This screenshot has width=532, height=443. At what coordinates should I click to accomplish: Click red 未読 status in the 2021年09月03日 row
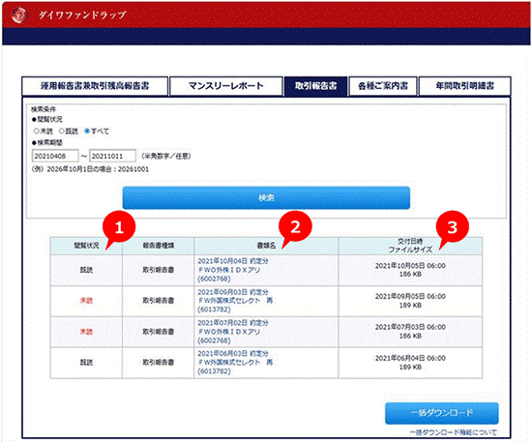[x=86, y=301]
